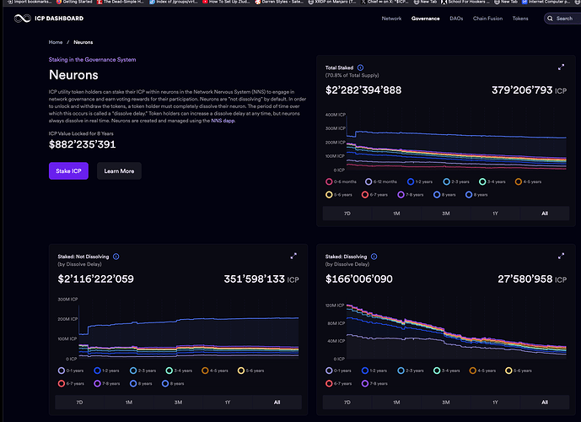
Task: Open the Network menu
Action: point(391,19)
